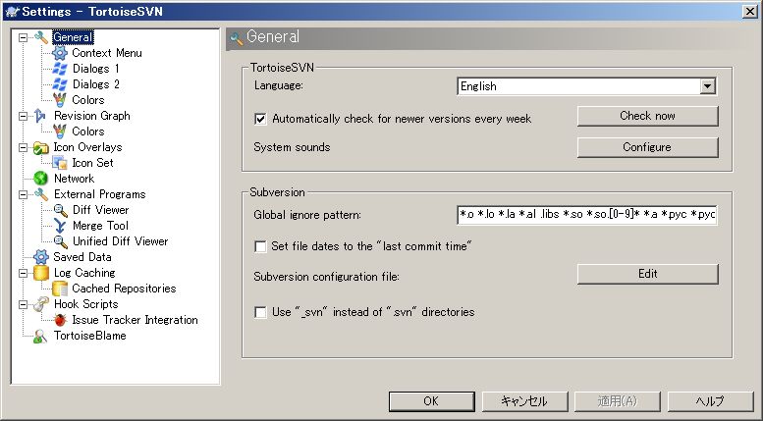Collapse the Revision Graph tree node
This screenshot has width=763, height=421.
23,116
